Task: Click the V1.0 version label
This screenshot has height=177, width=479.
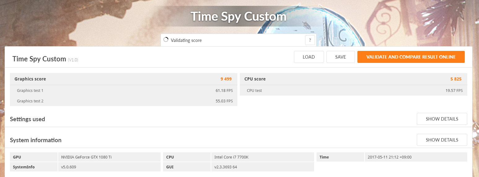Action: click(x=73, y=60)
